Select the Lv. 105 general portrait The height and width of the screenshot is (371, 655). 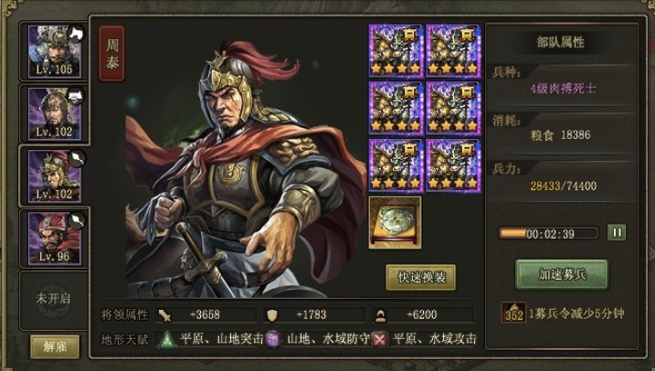coord(54,51)
